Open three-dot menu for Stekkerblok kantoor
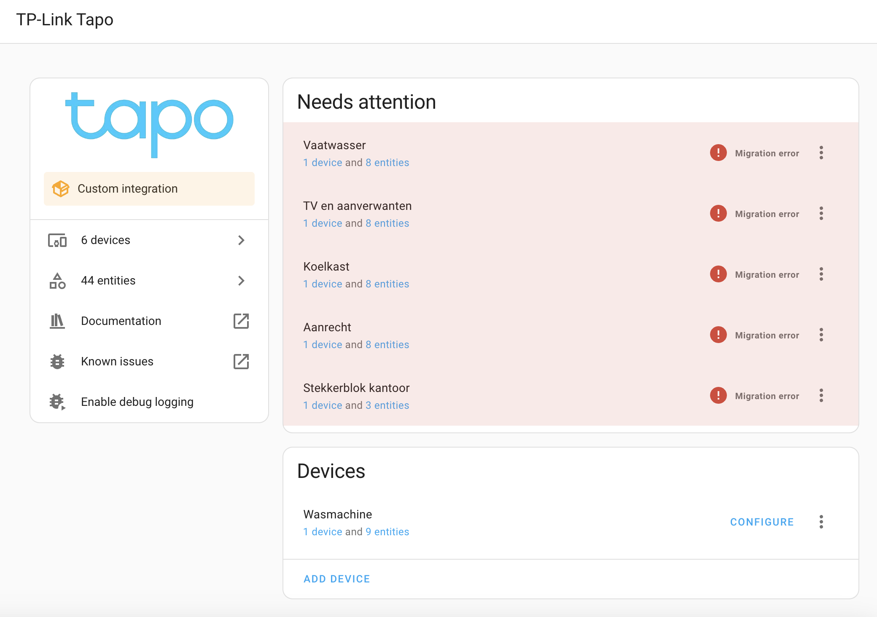Image resolution: width=877 pixels, height=617 pixels. [x=821, y=396]
